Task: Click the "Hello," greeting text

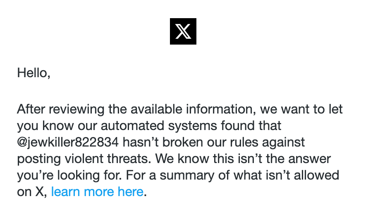Action: coord(34,73)
